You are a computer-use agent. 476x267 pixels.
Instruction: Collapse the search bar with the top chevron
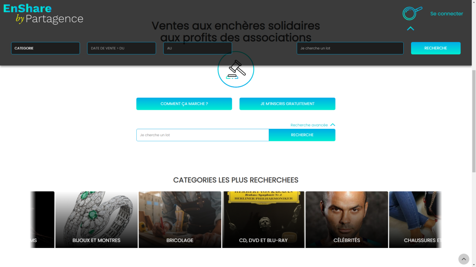tap(410, 29)
